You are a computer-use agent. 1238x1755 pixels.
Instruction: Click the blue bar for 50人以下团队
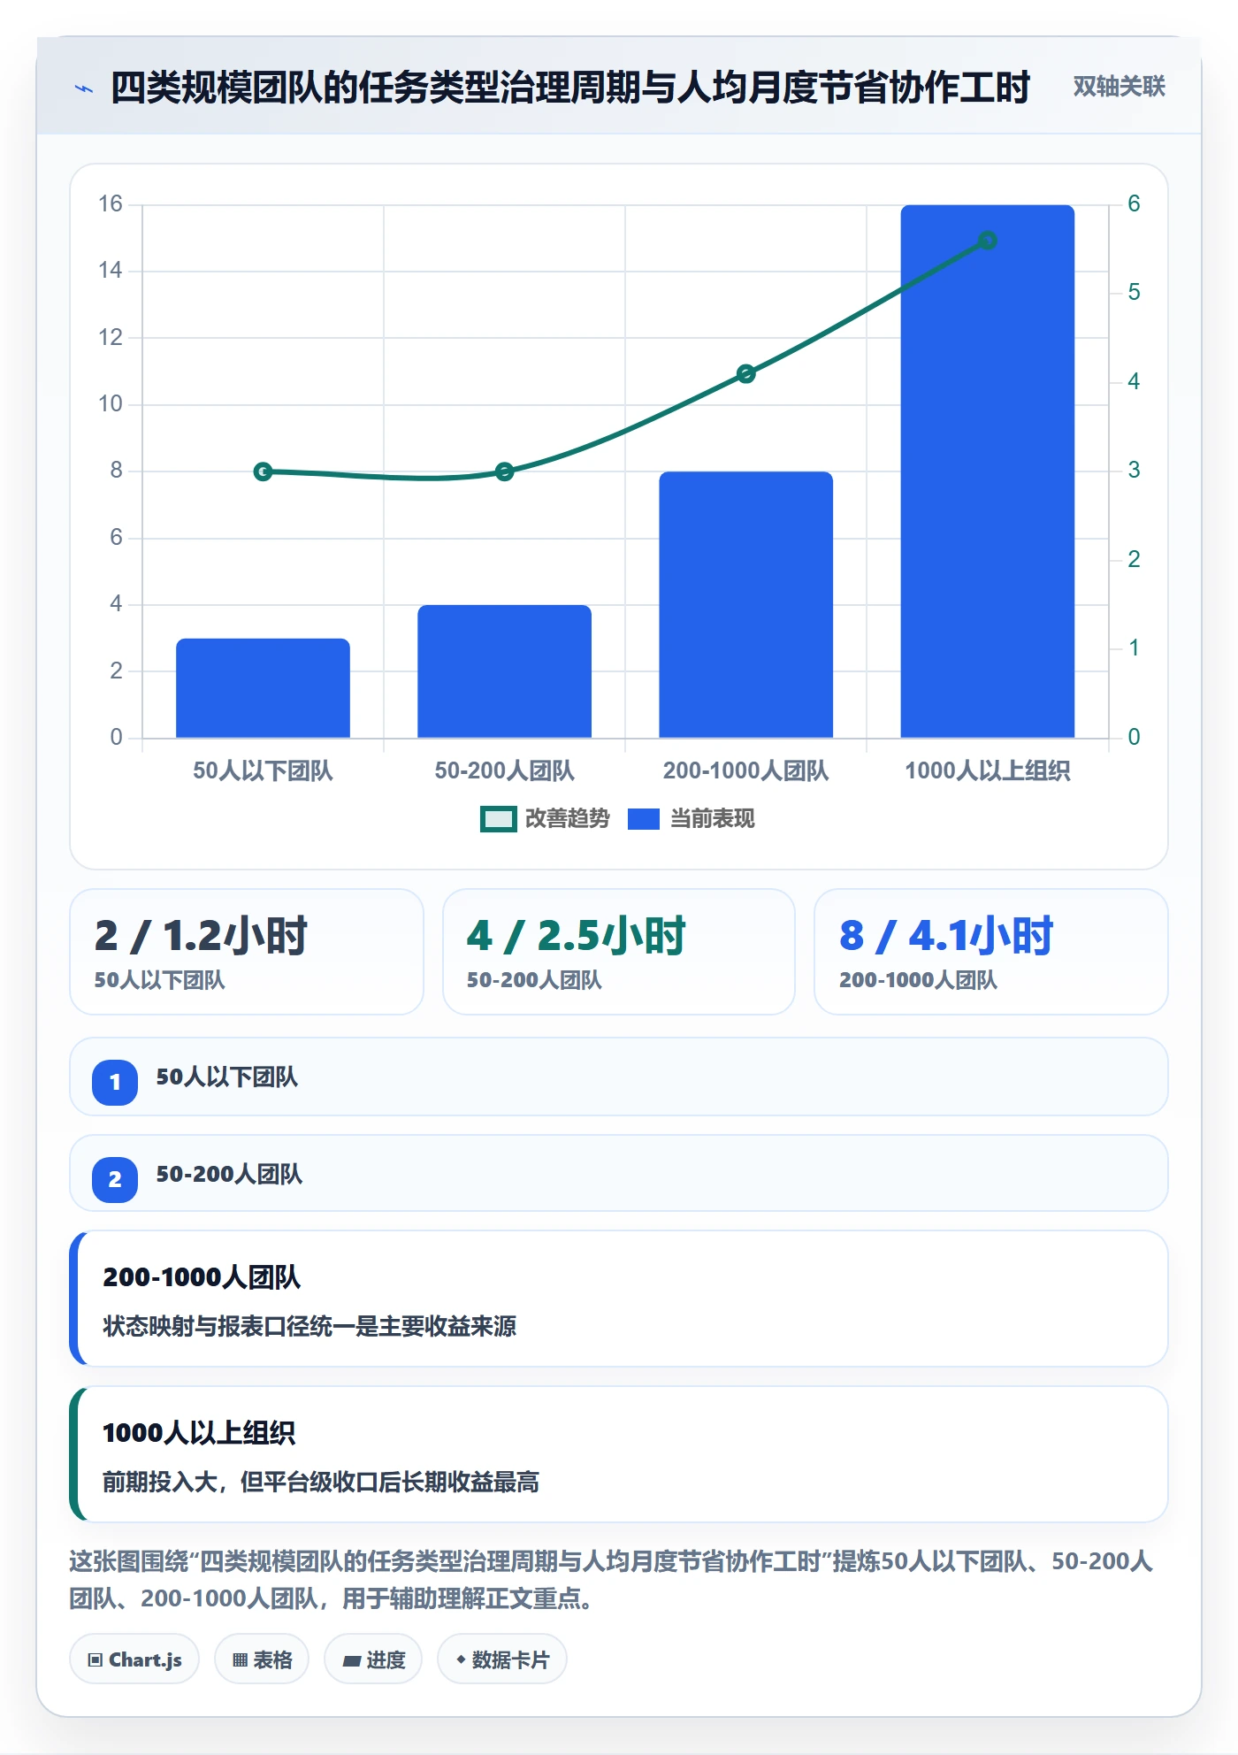(263, 688)
